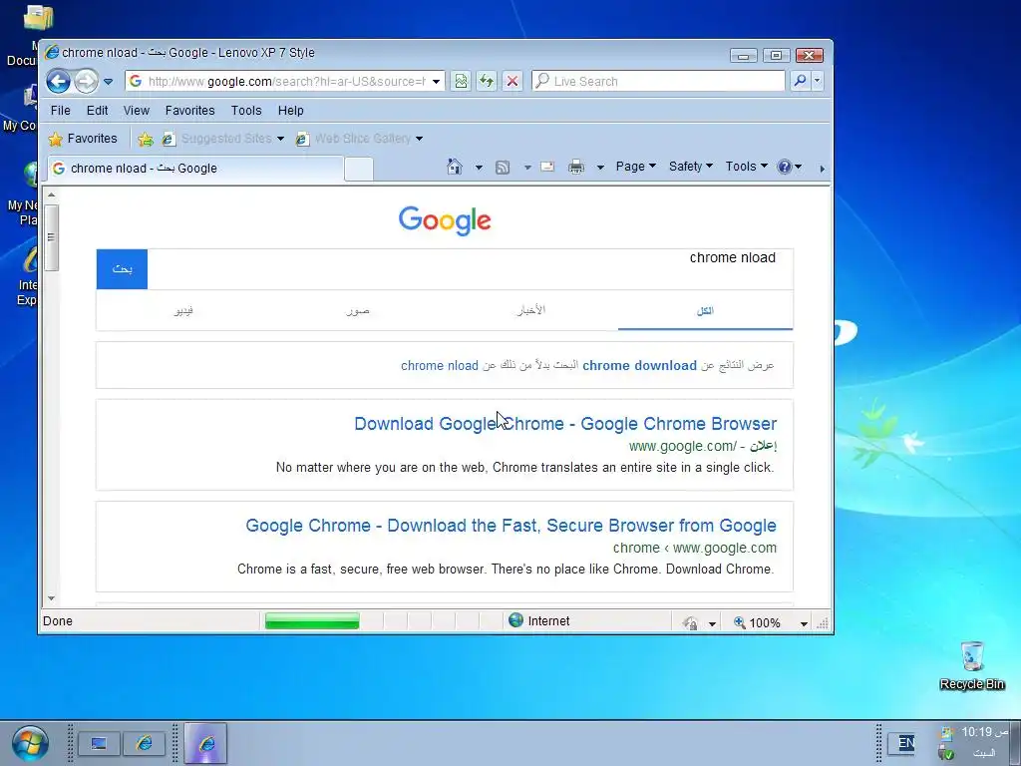Viewport: 1021px width, 766px height.
Task: Click the red Stop loading icon
Action: pos(512,82)
